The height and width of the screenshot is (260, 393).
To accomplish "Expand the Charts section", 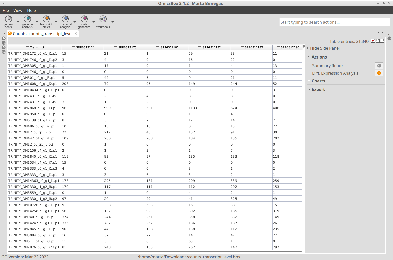I will pyautogui.click(x=318, y=81).
